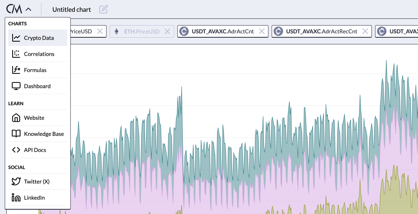Collapse the CM menu chevron
Screen dimensions: 418x214
[x=28, y=9]
